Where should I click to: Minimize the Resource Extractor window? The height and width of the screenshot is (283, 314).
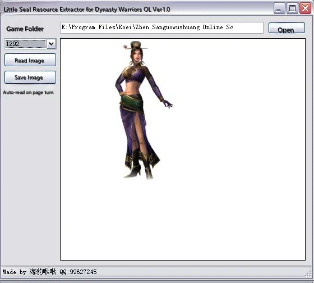(279, 8)
